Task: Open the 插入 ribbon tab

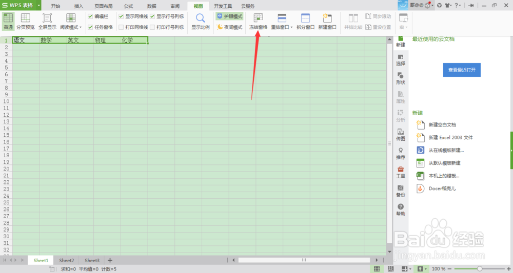Action: (78, 6)
